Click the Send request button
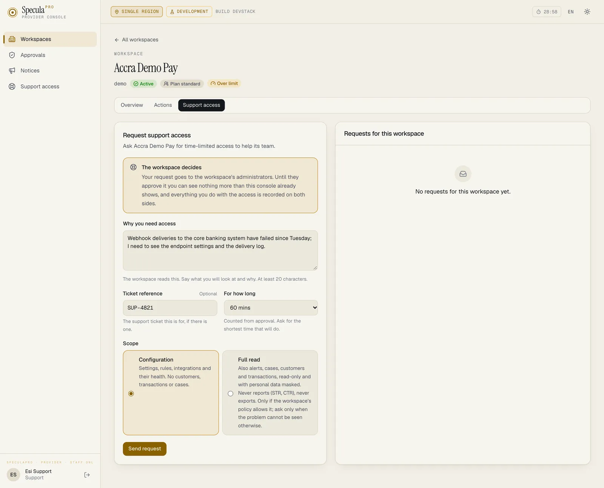Image resolution: width=604 pixels, height=488 pixels. click(x=145, y=449)
